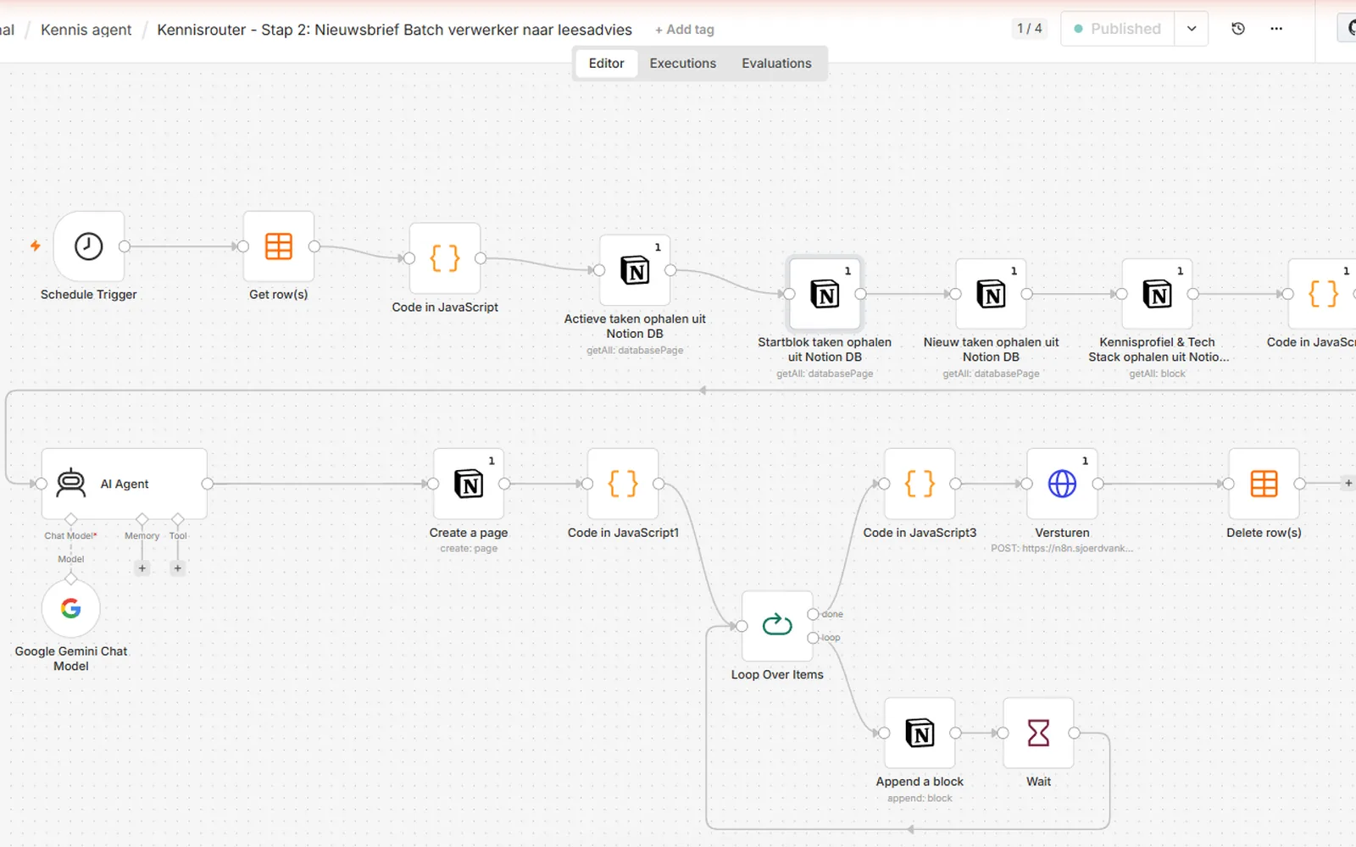Viewport: 1356px width, 847px height.
Task: Open the Versturen HTTP request node
Action: [x=1062, y=484]
